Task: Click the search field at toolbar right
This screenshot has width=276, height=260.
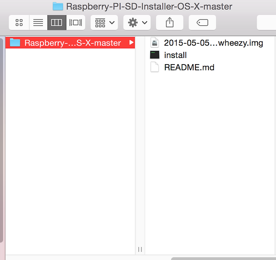Action: coord(266,23)
